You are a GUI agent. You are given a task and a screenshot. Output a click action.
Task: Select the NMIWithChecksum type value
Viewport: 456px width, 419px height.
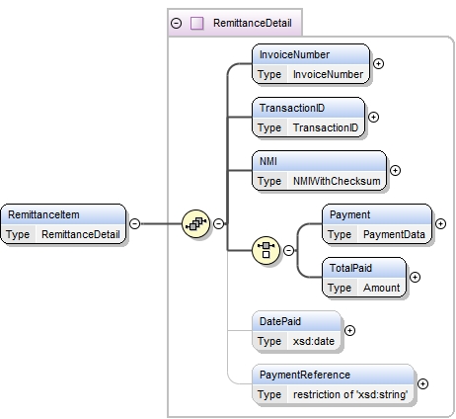coord(337,181)
